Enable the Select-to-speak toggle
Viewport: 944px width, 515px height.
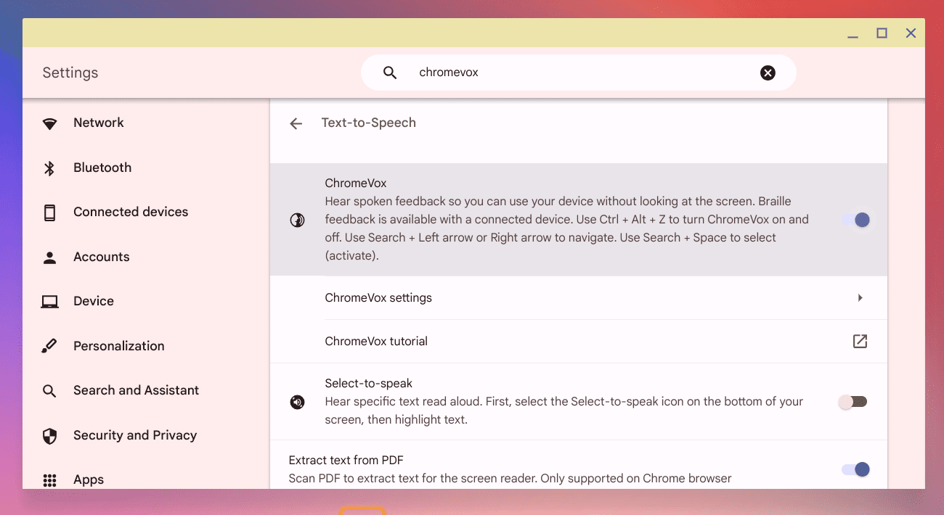[853, 402]
